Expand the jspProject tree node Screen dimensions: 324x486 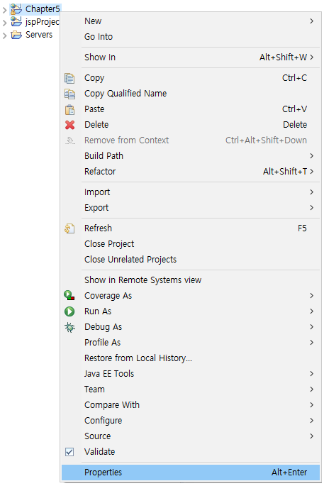point(4,23)
